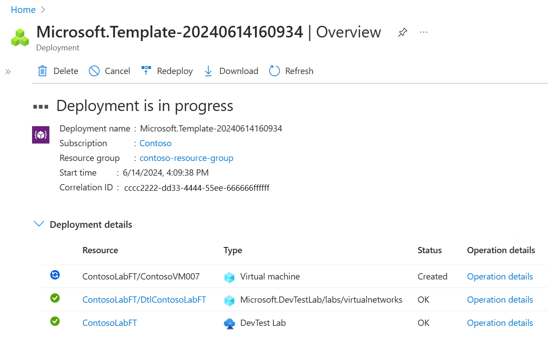Click the DevTest Lab type icon
The height and width of the screenshot is (337, 548).
tap(229, 323)
